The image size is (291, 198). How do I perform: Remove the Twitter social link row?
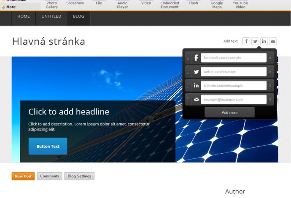(x=270, y=72)
